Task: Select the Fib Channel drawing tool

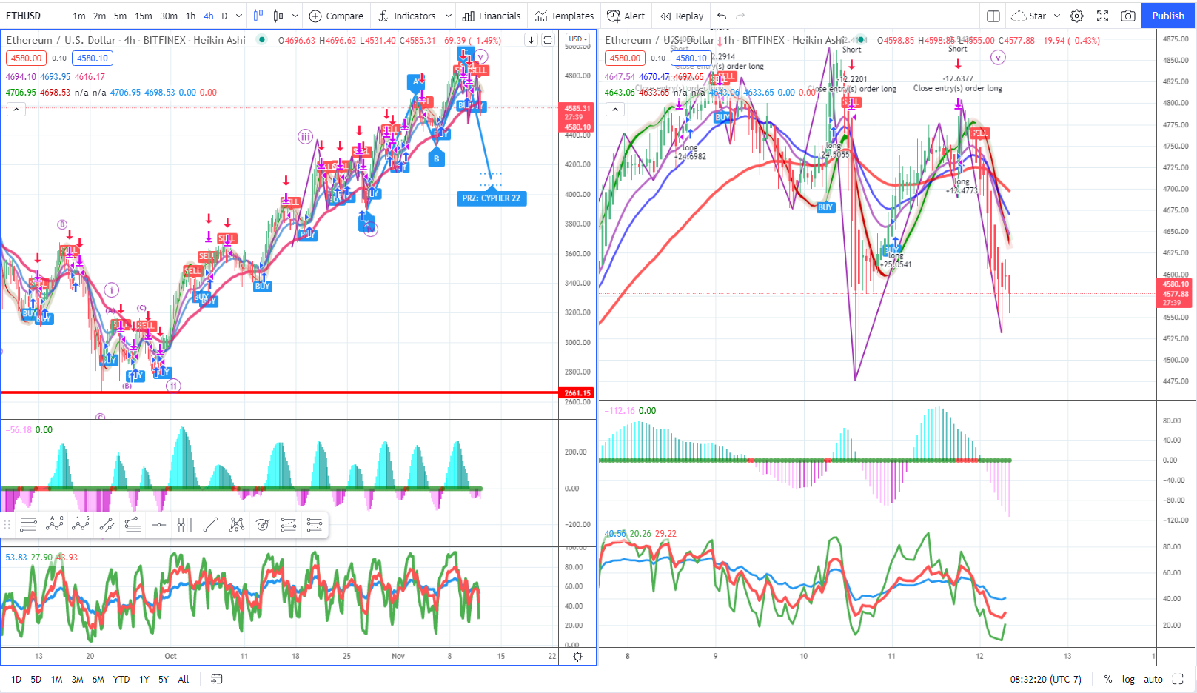Action: click(x=133, y=525)
